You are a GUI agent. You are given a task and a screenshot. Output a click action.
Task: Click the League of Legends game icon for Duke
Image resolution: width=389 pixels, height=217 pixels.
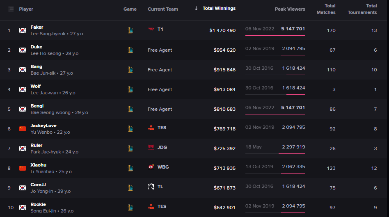tap(130, 50)
